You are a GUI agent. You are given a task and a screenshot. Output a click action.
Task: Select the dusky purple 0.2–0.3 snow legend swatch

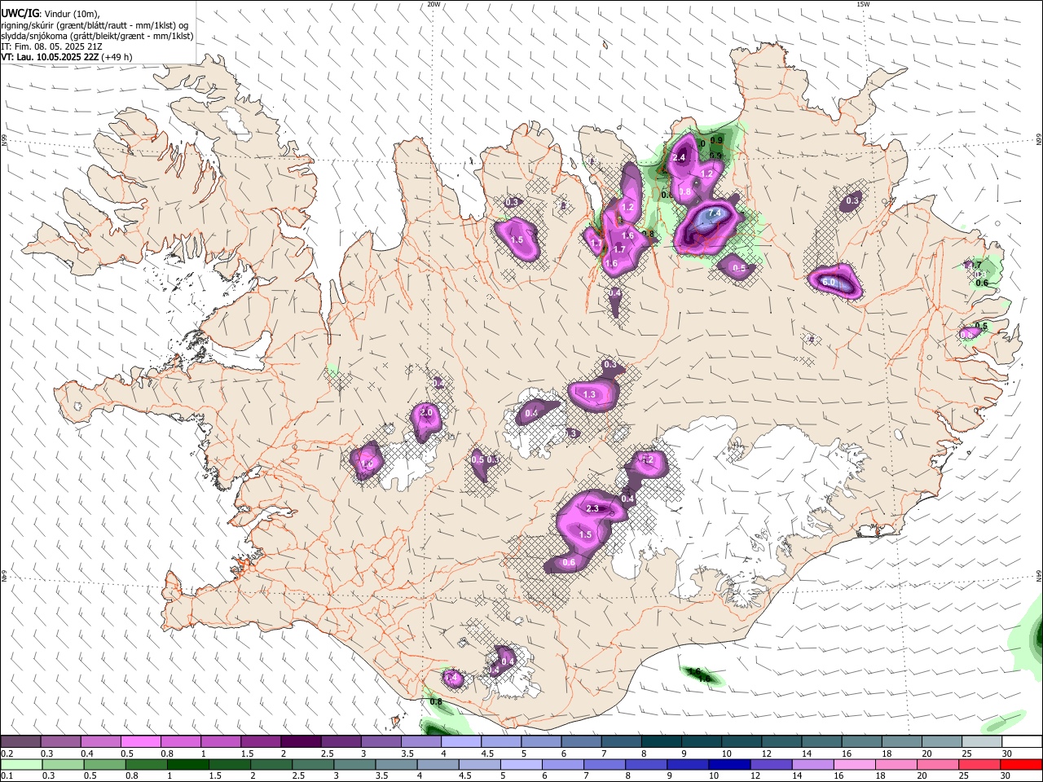point(20,742)
